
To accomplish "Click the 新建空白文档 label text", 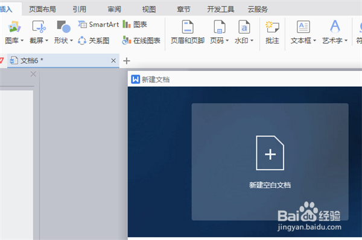I will [x=270, y=185].
